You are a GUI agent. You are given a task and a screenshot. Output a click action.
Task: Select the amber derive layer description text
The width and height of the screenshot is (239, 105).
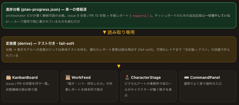pyautogui.click(x=118, y=53)
